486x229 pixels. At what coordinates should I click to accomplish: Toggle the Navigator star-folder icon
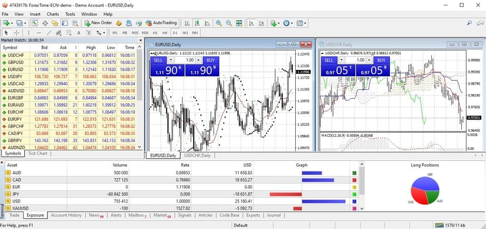[55, 23]
